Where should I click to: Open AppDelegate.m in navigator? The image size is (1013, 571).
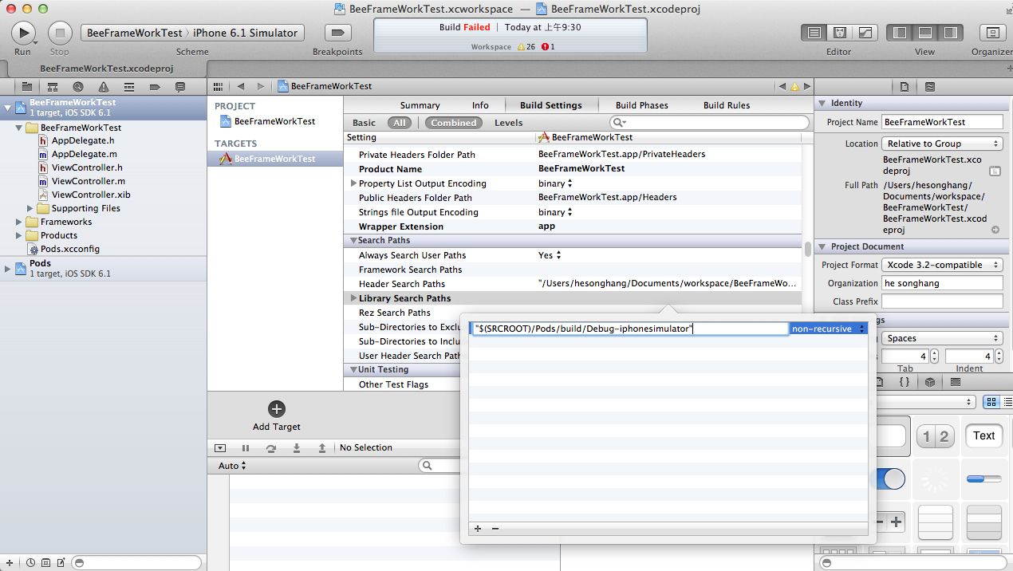[x=85, y=154]
